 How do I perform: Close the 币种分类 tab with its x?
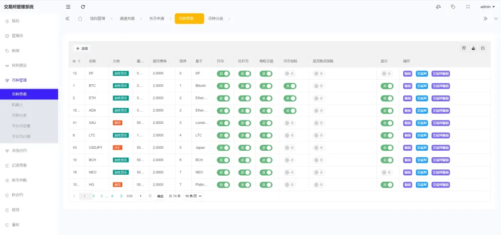click(x=229, y=19)
